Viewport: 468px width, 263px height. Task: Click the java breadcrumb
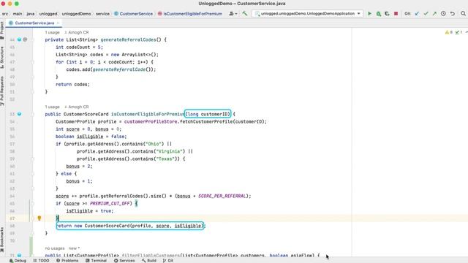click(x=31, y=14)
